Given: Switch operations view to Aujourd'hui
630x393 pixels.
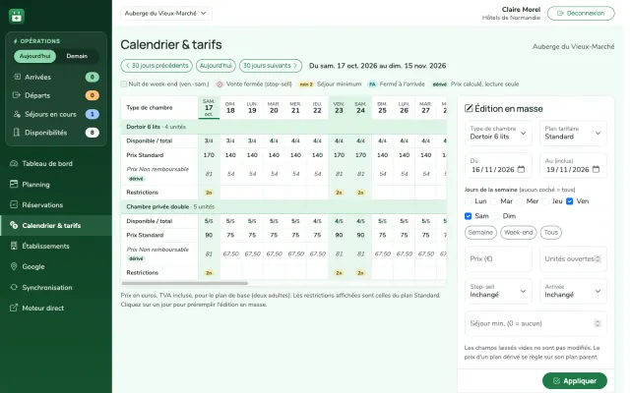Looking at the screenshot, I should point(35,56).
